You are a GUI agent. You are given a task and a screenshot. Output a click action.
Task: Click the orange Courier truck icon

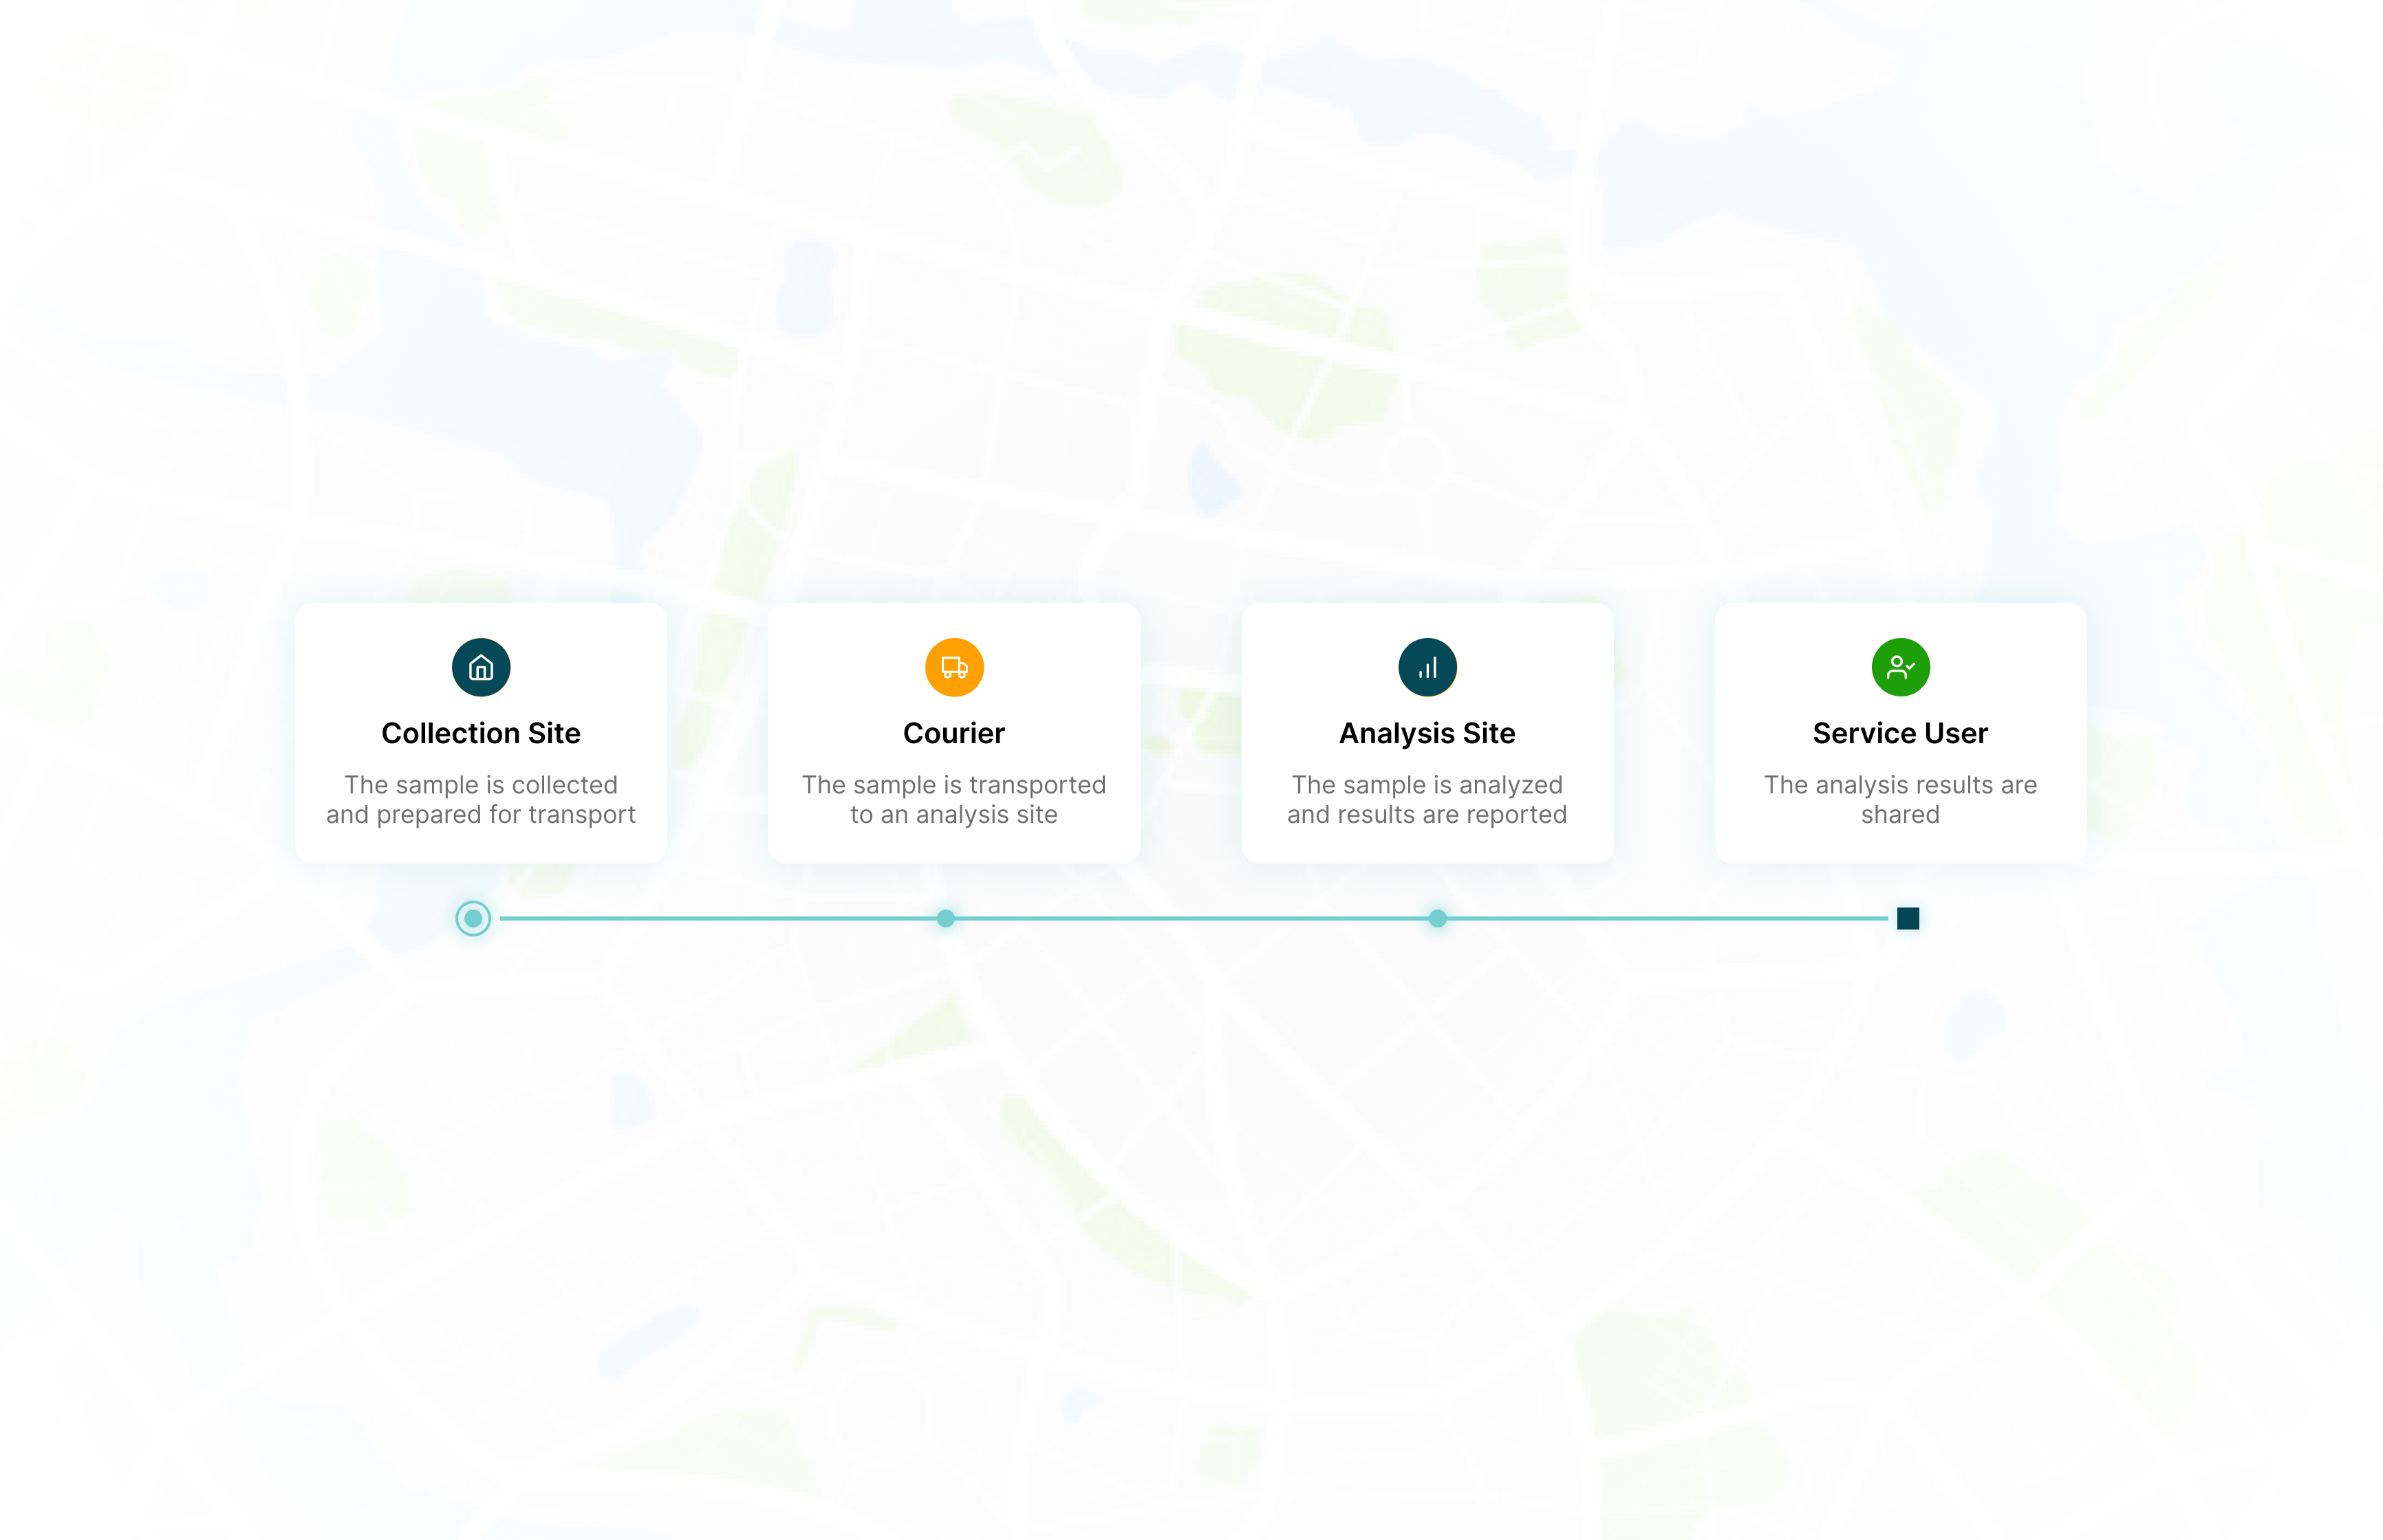[954, 667]
